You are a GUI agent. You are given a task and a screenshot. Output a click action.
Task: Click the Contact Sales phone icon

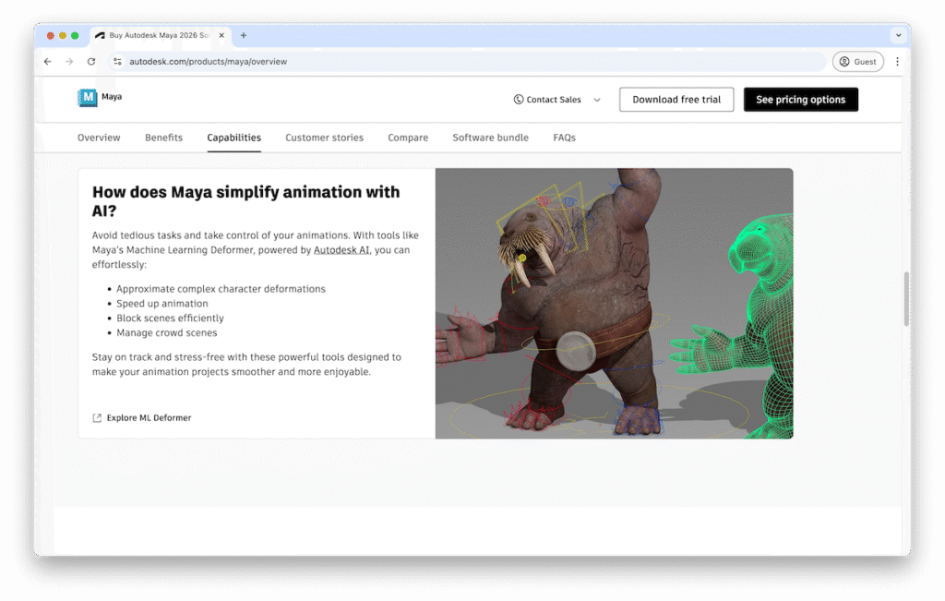click(x=519, y=100)
